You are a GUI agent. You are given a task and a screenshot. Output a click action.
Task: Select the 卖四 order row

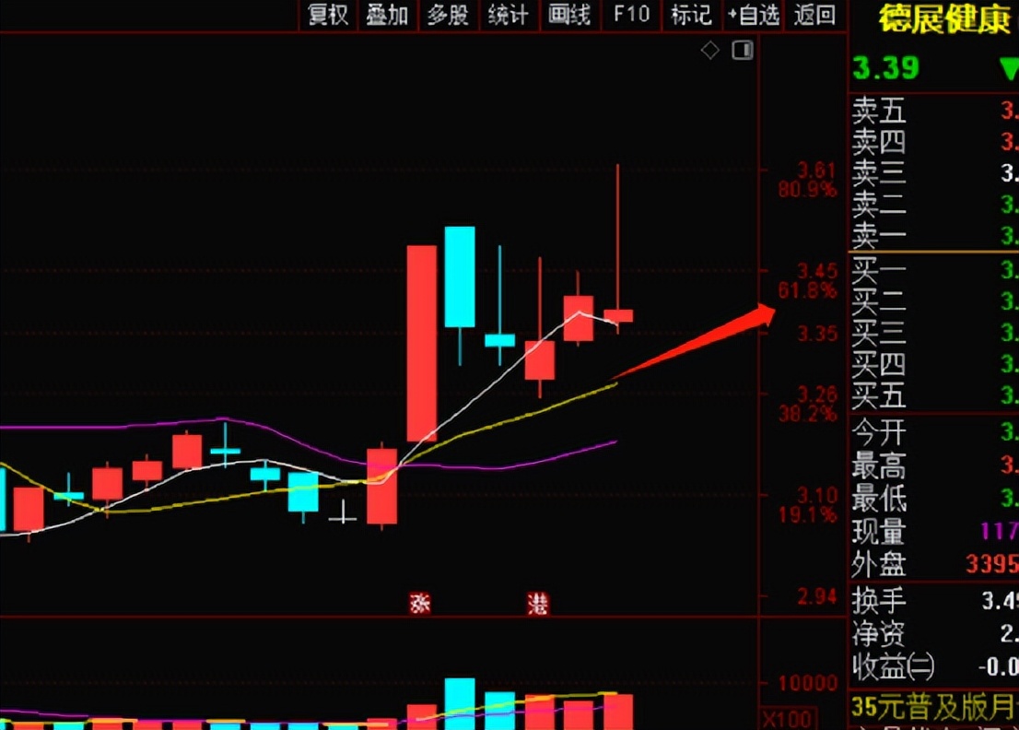934,142
